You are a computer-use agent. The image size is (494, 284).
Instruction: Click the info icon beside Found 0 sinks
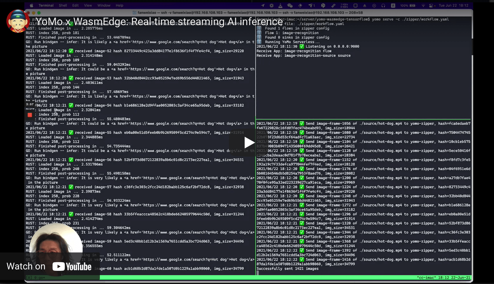tap(259, 37)
